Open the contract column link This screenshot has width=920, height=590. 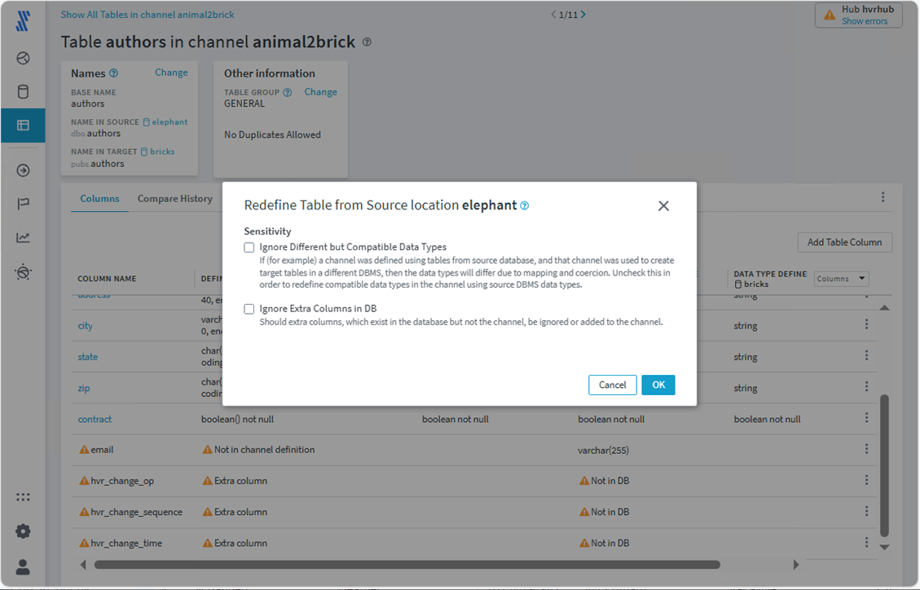pyautogui.click(x=95, y=420)
